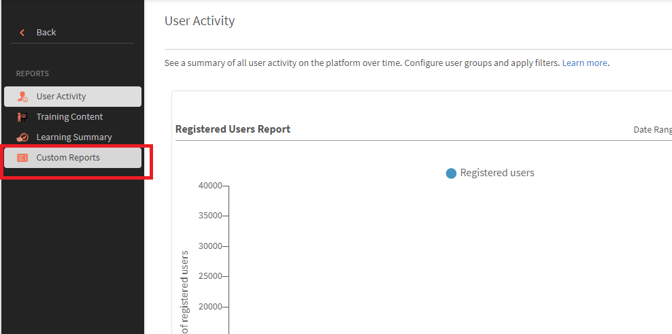Open Custom Reports from the sidebar

coord(72,158)
